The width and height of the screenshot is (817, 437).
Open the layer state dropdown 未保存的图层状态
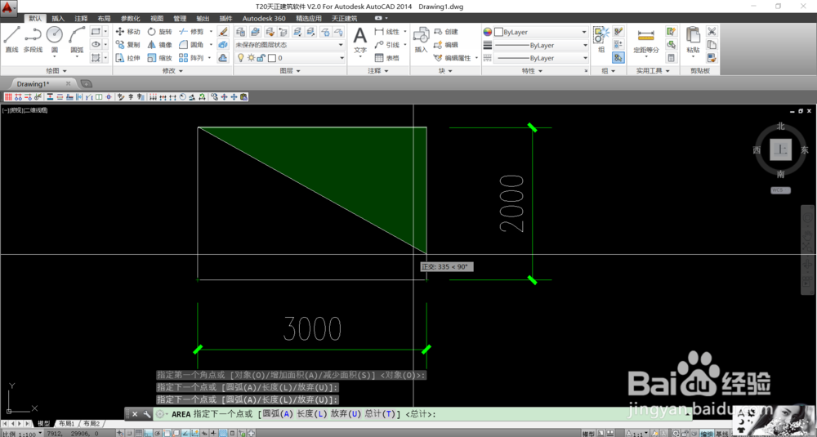tap(290, 45)
